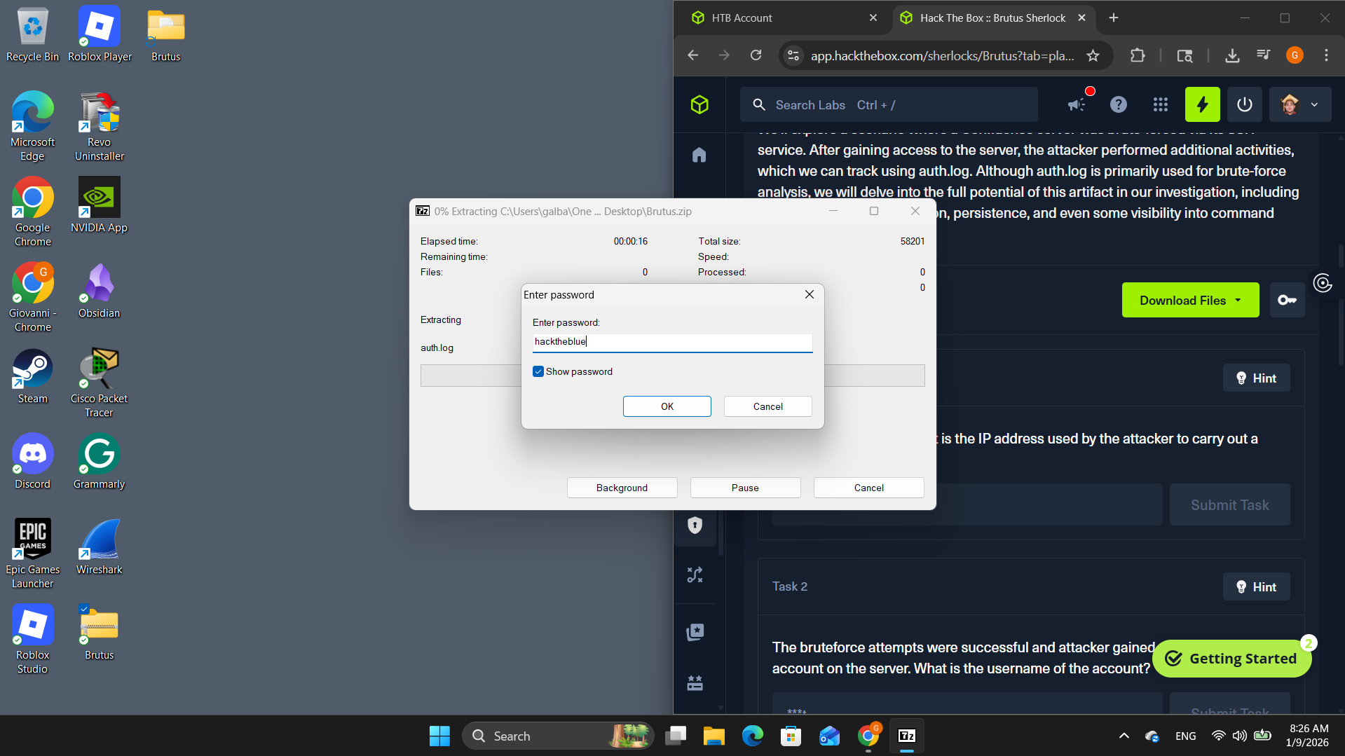Toggle the Show password checkbox
Image resolution: width=1345 pixels, height=756 pixels.
(x=538, y=371)
